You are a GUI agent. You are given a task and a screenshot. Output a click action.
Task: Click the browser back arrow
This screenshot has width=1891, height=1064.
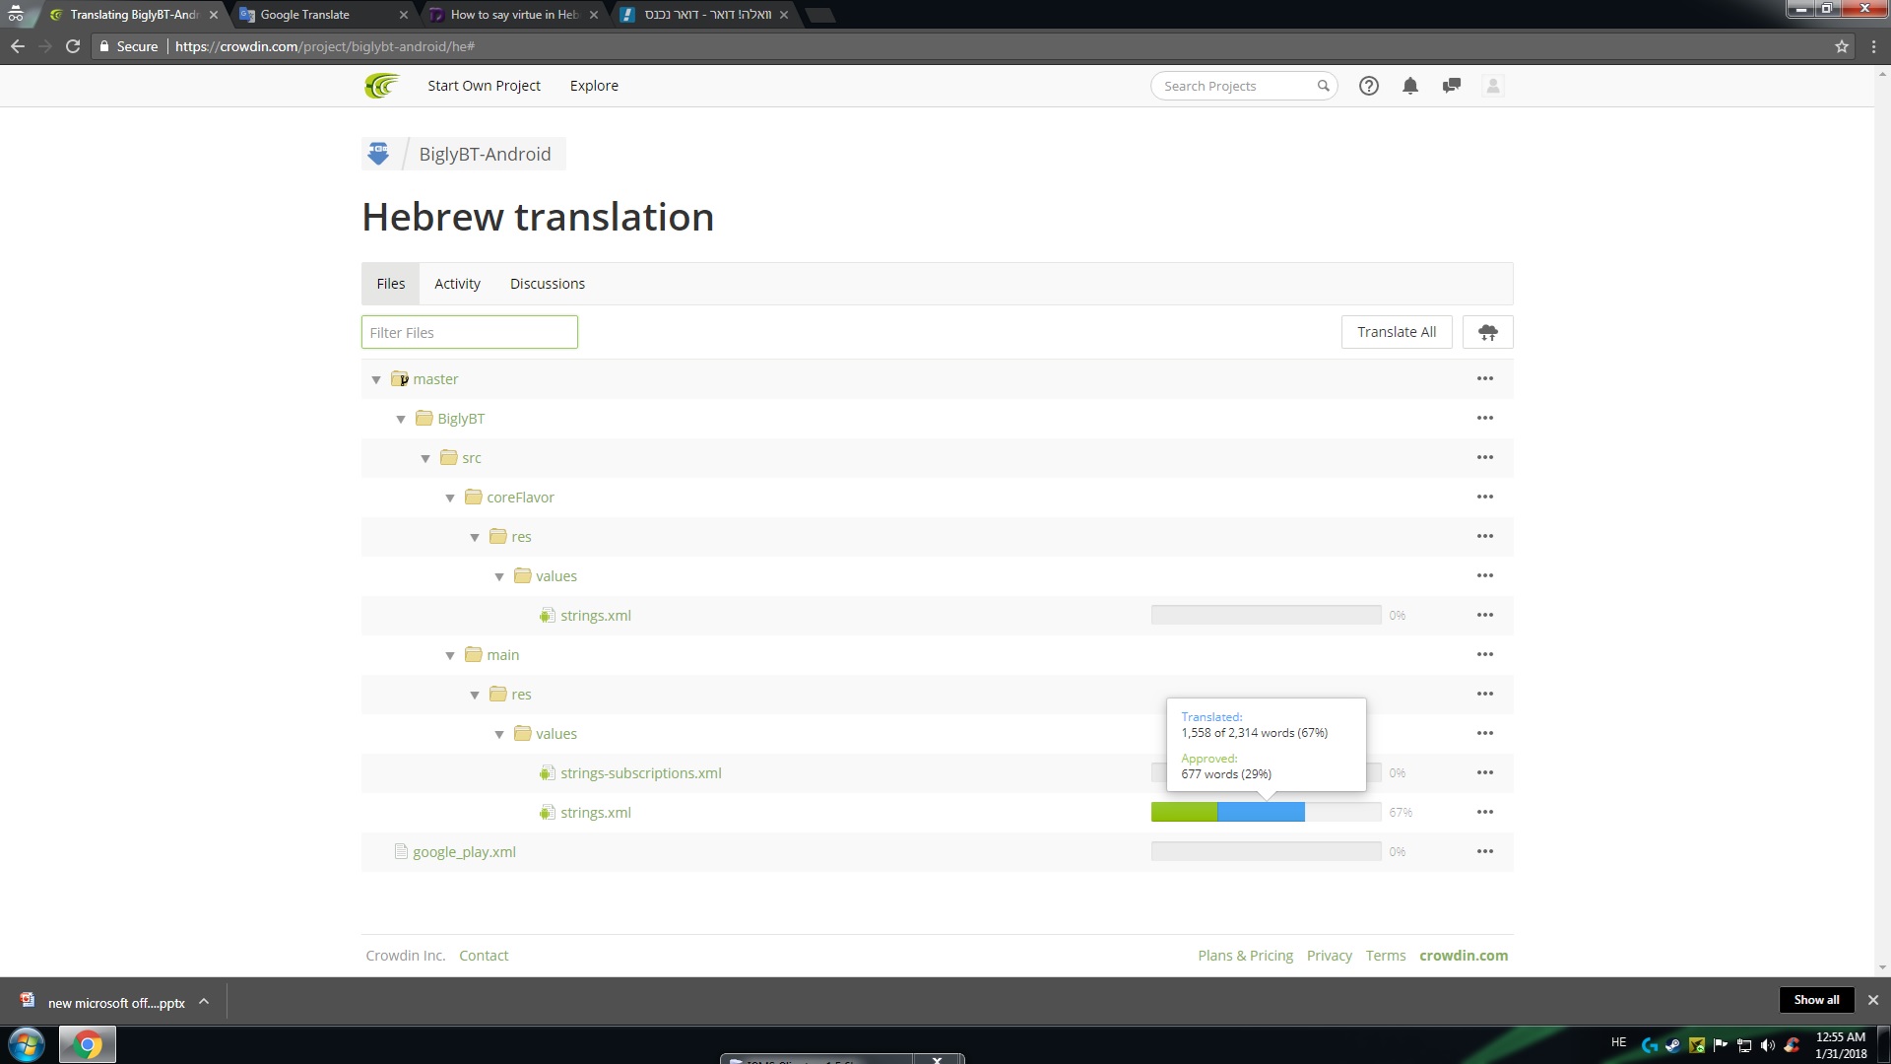pos(17,46)
